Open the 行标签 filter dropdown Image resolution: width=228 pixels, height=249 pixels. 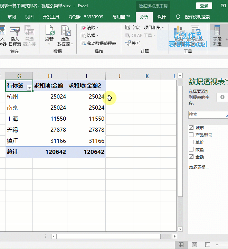pos(29,87)
